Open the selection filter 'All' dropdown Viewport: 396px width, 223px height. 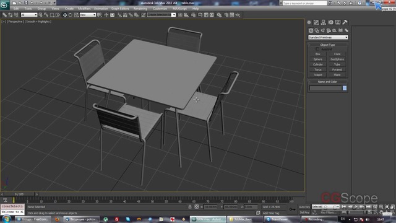29,15
